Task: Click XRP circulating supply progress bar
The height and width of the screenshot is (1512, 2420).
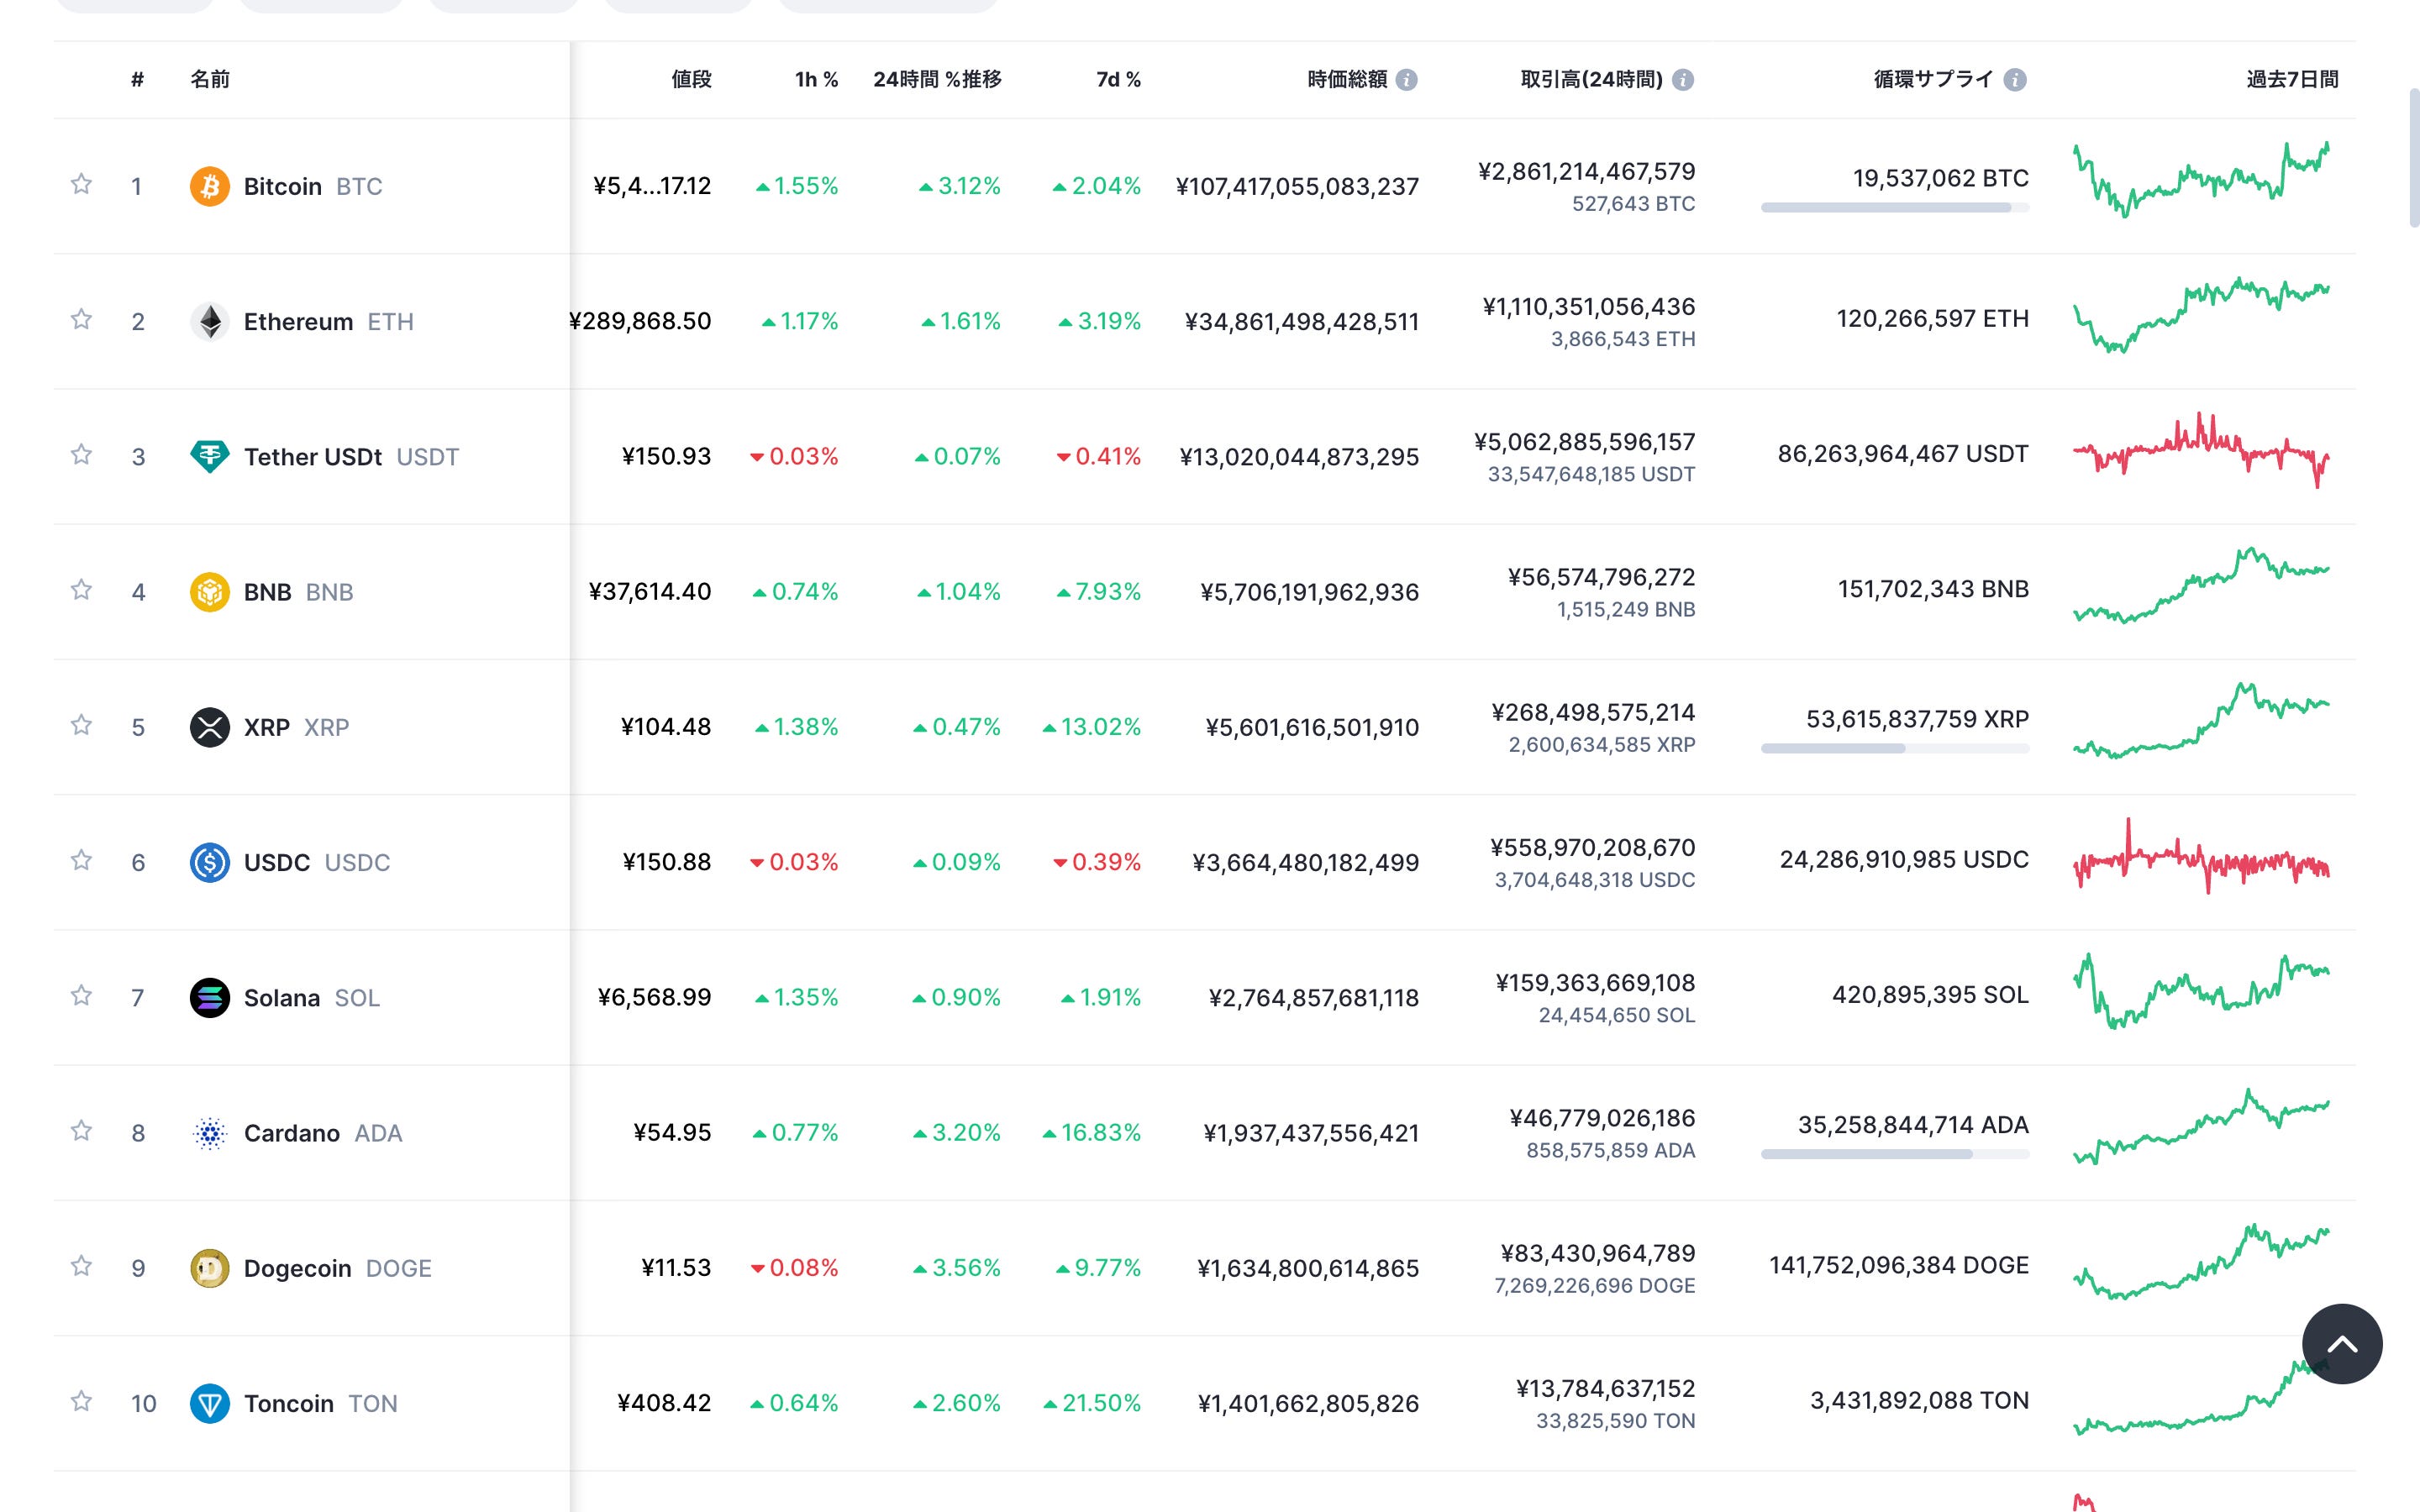Action: pyautogui.click(x=1895, y=748)
